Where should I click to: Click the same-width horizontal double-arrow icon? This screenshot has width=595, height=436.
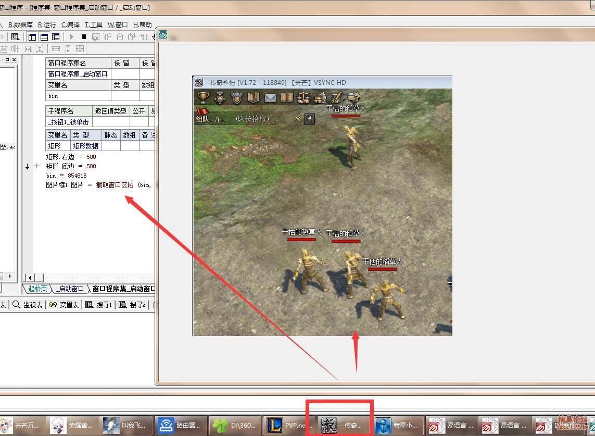(56, 48)
